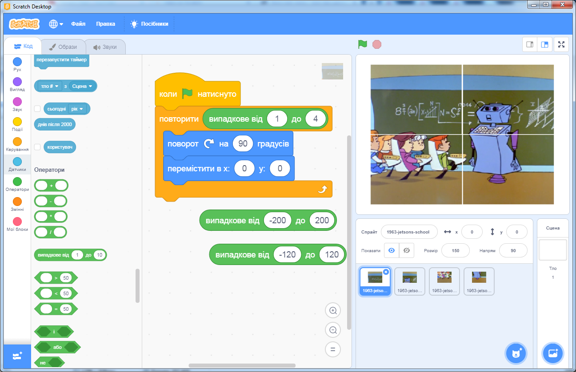Toggle the сьогодні рік reporter checkbox

point(37,109)
